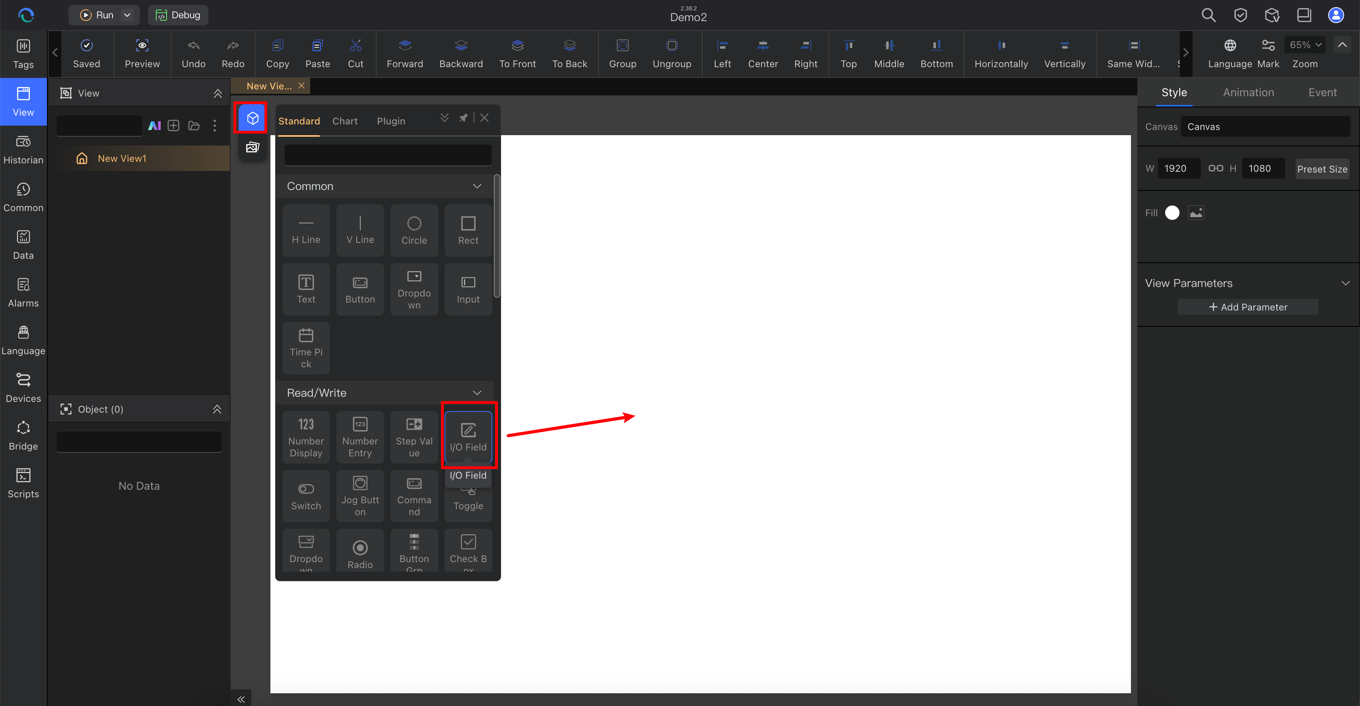Collapse the Common components section
The height and width of the screenshot is (706, 1360).
477,186
